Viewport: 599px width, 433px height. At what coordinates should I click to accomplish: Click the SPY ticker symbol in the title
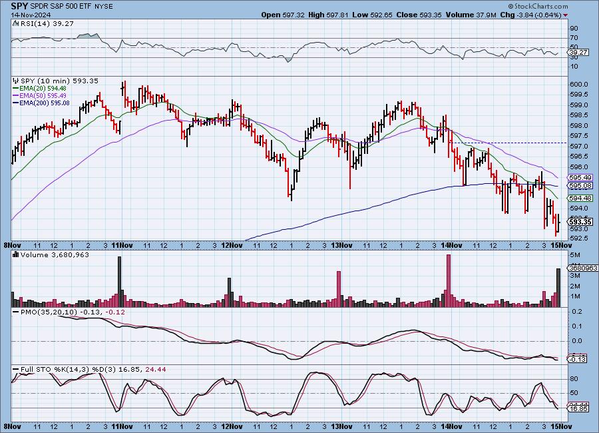19,6
